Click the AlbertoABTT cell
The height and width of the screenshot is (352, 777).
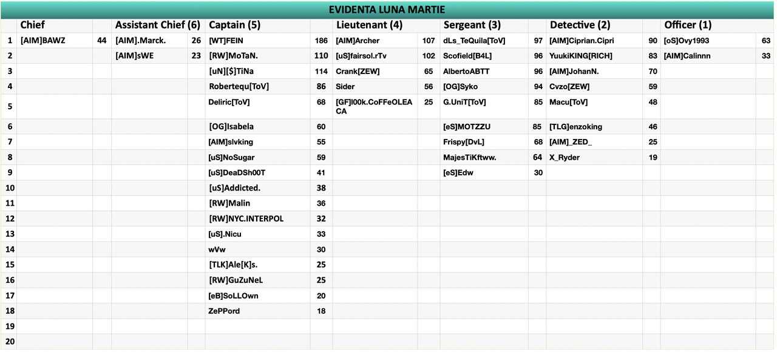pos(484,71)
